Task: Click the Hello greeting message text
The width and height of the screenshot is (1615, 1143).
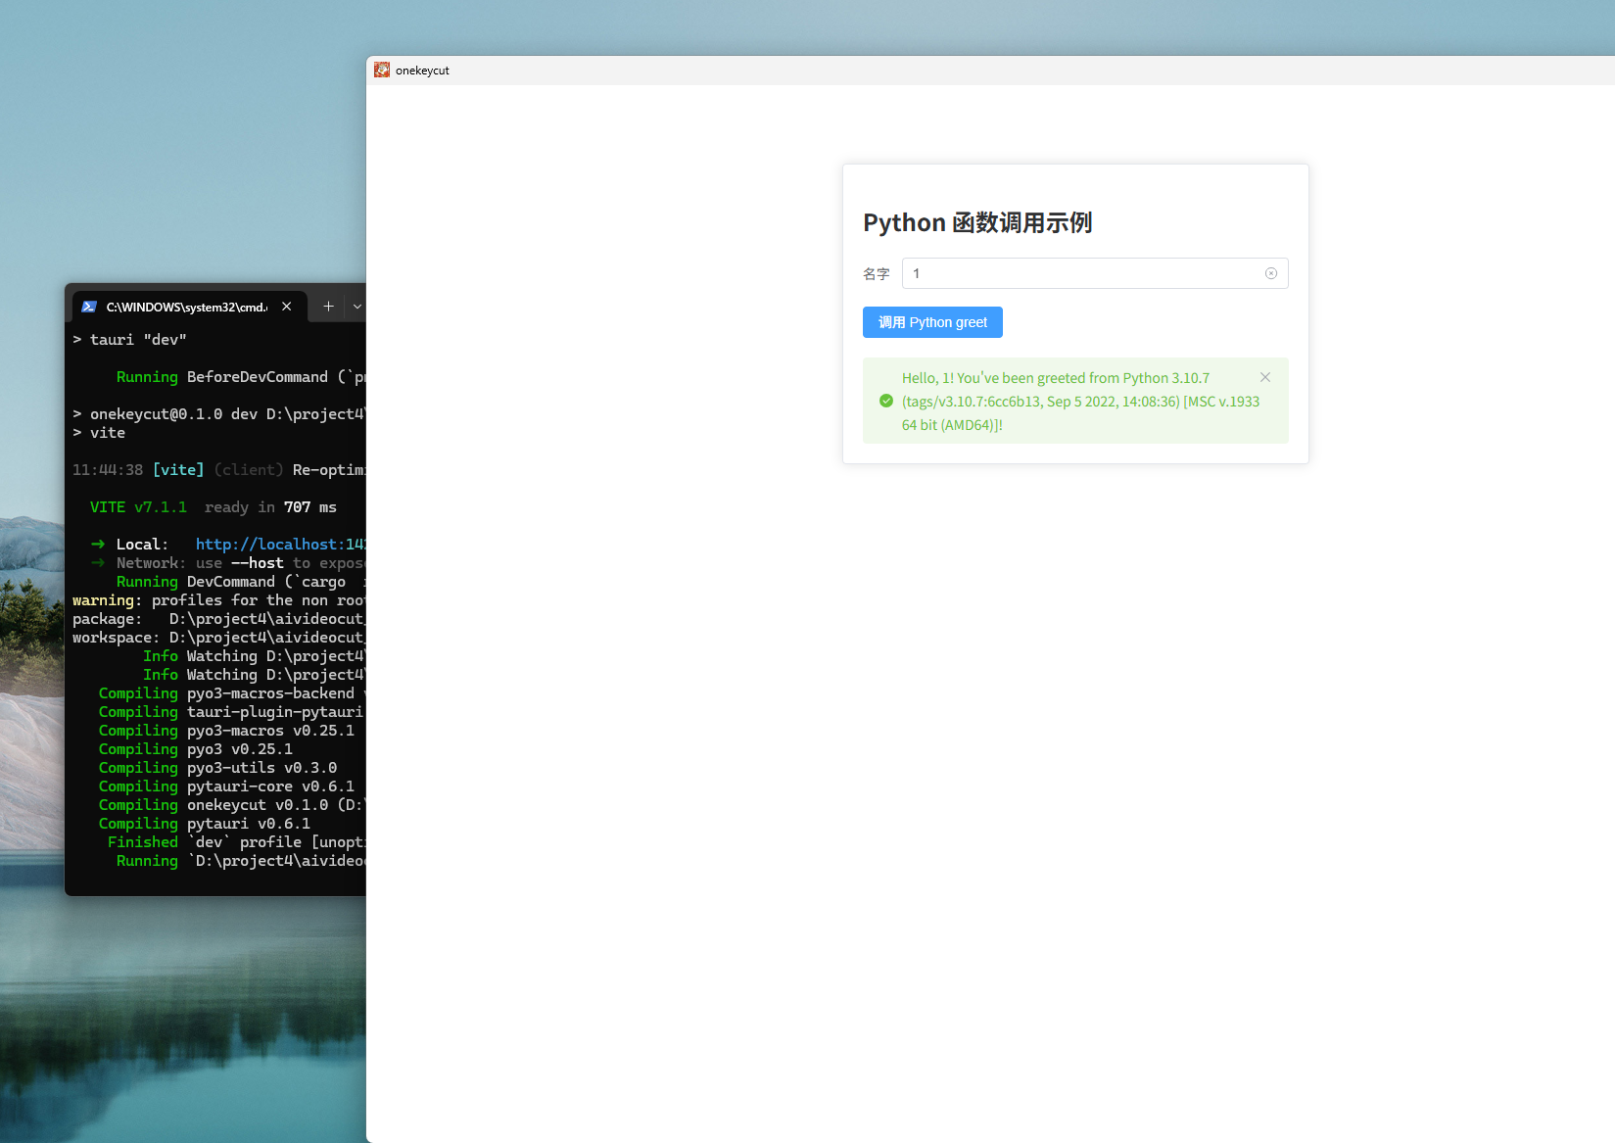Action: [1079, 401]
